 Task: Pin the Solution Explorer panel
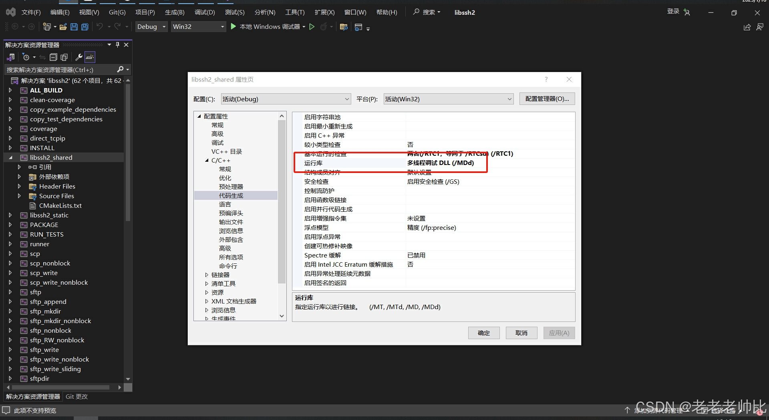(x=117, y=44)
